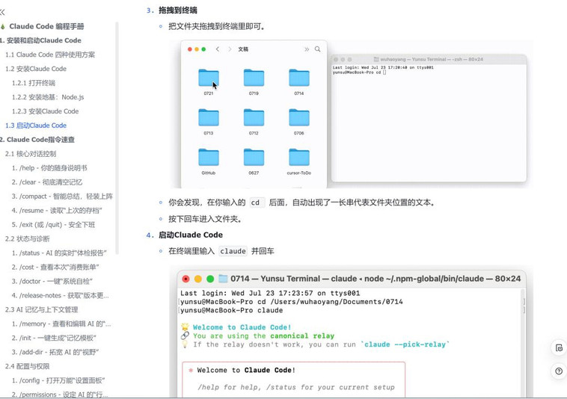Image resolution: width=567 pixels, height=399 pixels.
Task: Jump to /help - 你的随身说明书
Action: pyautogui.click(x=49, y=168)
